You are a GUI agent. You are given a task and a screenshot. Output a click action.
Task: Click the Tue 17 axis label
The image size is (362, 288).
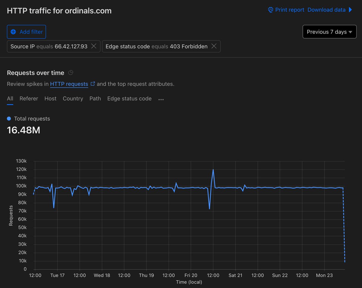57,275
